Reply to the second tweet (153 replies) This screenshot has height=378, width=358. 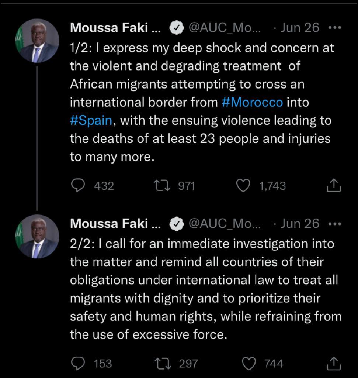pos(78,364)
